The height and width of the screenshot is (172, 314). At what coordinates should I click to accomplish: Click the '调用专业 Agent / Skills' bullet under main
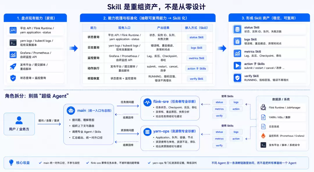(87, 132)
